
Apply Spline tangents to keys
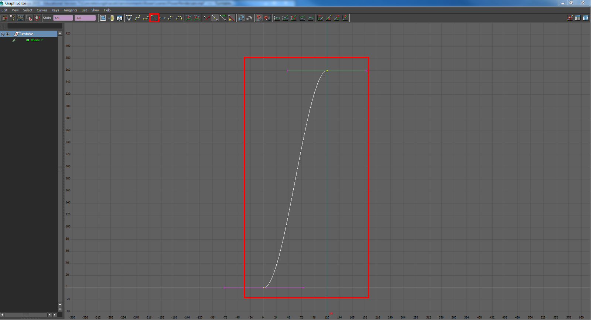pos(137,18)
